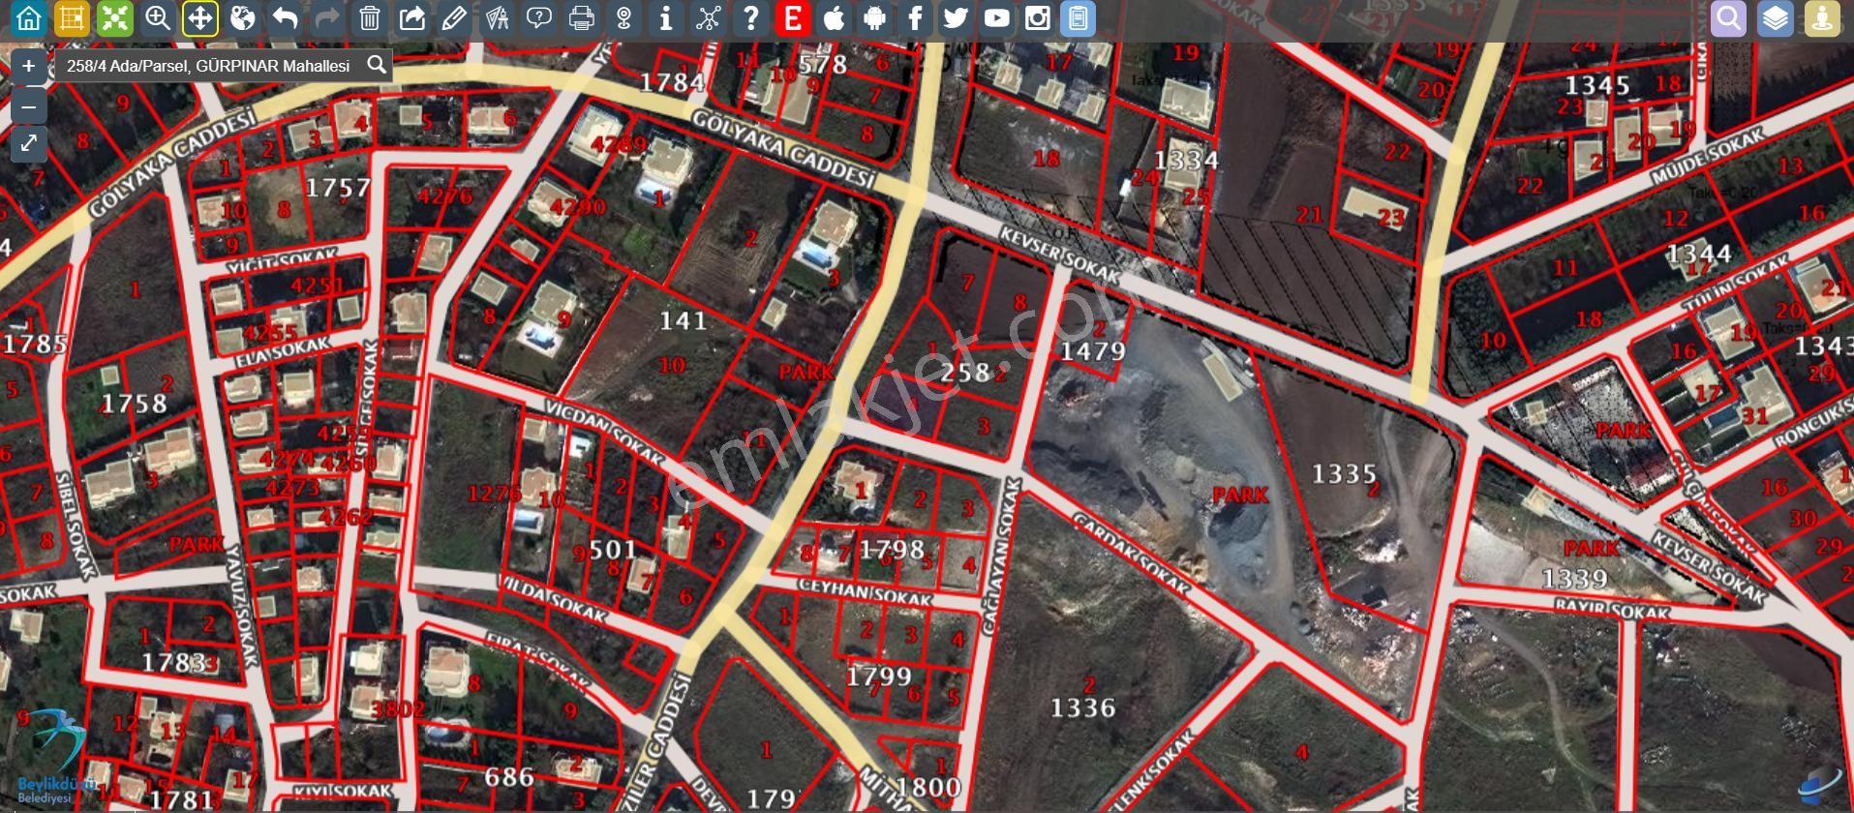This screenshot has width=1854, height=813.
Task: Visit the Facebook page
Action: coord(915,18)
